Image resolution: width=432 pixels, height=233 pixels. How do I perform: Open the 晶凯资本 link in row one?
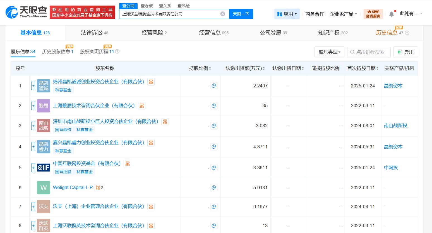[x=393, y=86]
